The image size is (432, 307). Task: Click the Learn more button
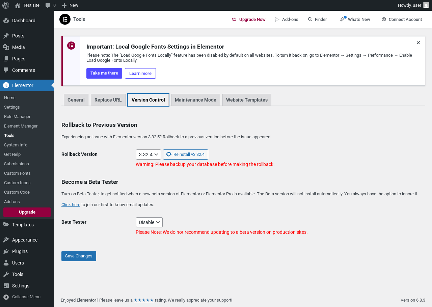click(x=140, y=73)
